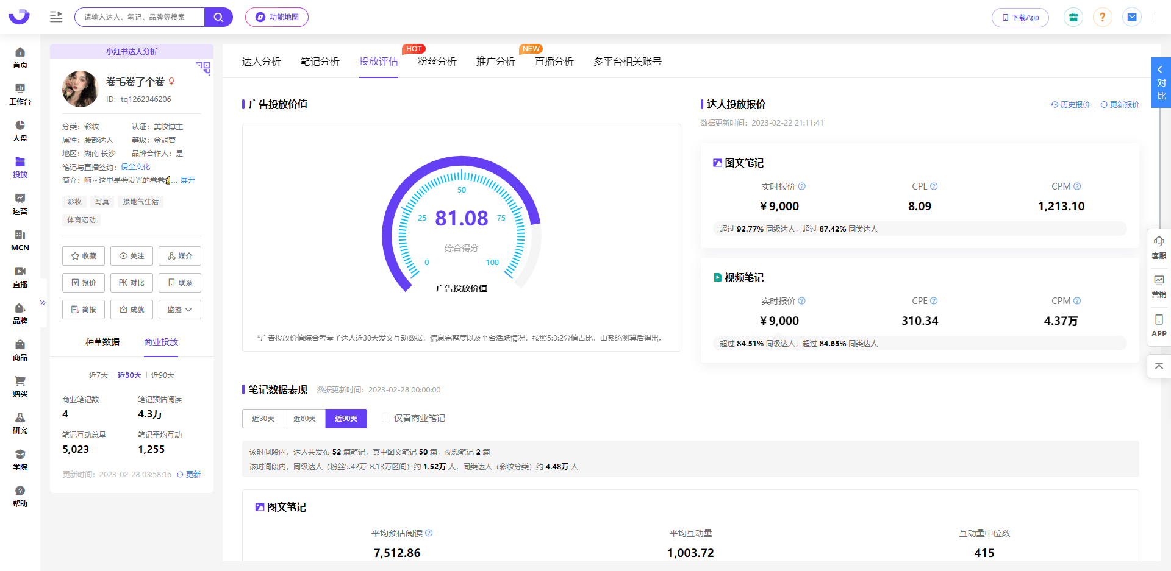
Task: Open 研究 research sidebar icon
Action: point(20,424)
